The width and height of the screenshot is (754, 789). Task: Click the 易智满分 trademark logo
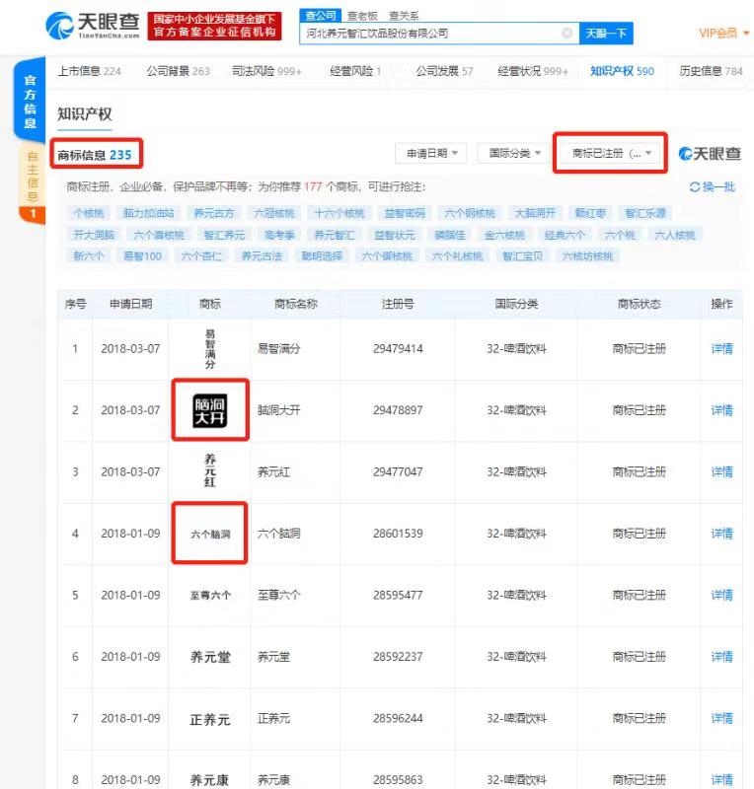click(209, 349)
